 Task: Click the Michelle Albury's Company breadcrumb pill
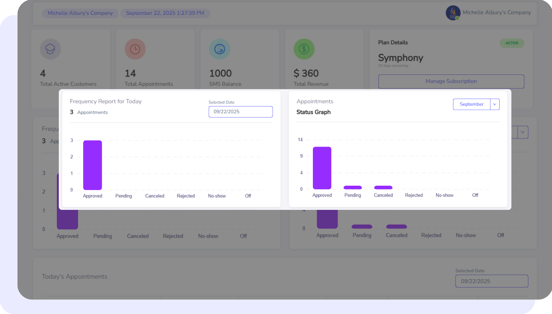[80, 13]
